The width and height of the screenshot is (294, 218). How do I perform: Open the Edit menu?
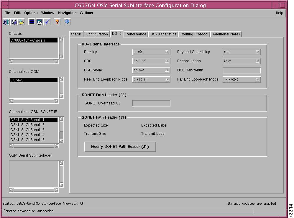pos(17,13)
